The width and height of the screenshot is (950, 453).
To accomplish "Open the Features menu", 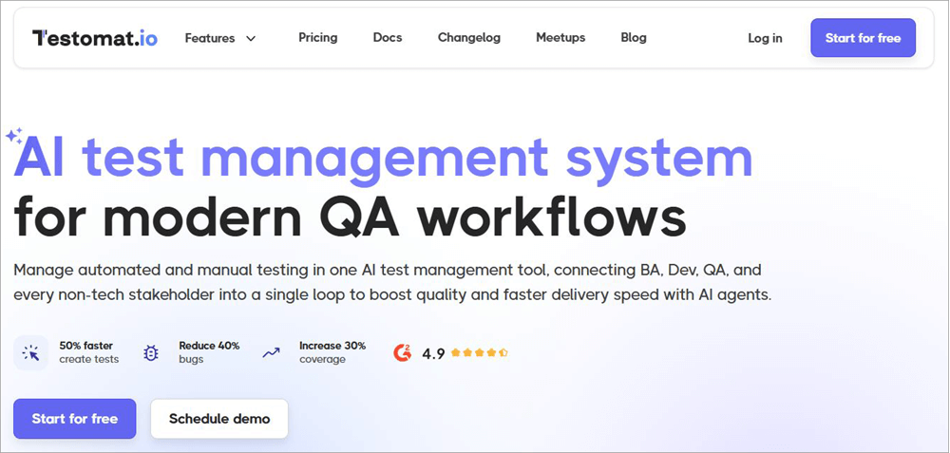I will click(x=210, y=38).
